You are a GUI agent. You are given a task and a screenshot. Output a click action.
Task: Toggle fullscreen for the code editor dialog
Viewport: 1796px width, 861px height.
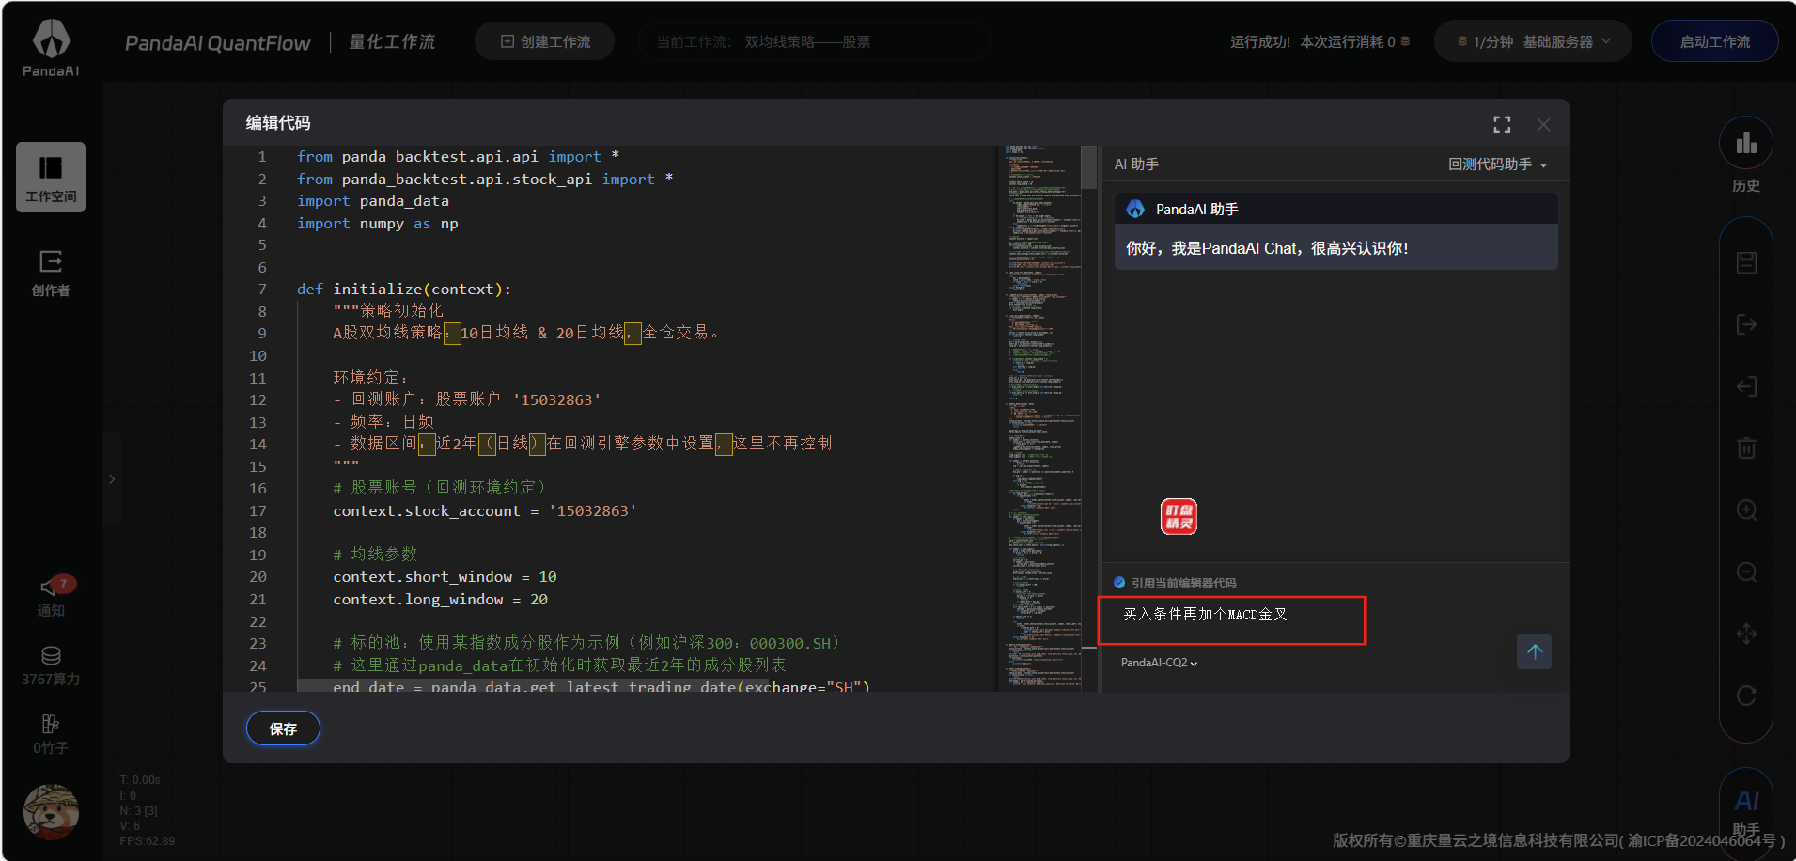click(x=1502, y=124)
